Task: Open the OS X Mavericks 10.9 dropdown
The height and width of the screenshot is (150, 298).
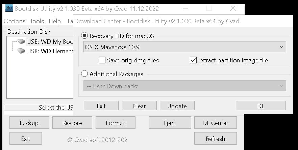Action: click(x=184, y=47)
